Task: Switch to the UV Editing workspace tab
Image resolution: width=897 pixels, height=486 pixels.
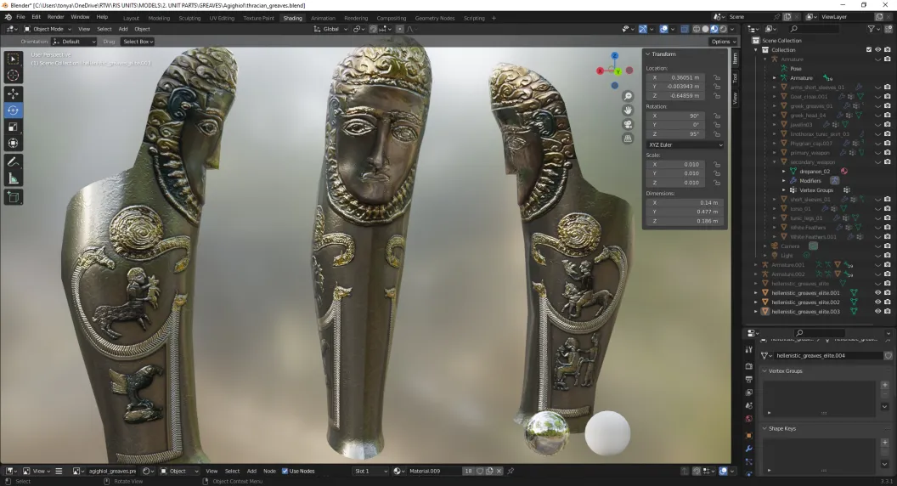Action: (222, 19)
